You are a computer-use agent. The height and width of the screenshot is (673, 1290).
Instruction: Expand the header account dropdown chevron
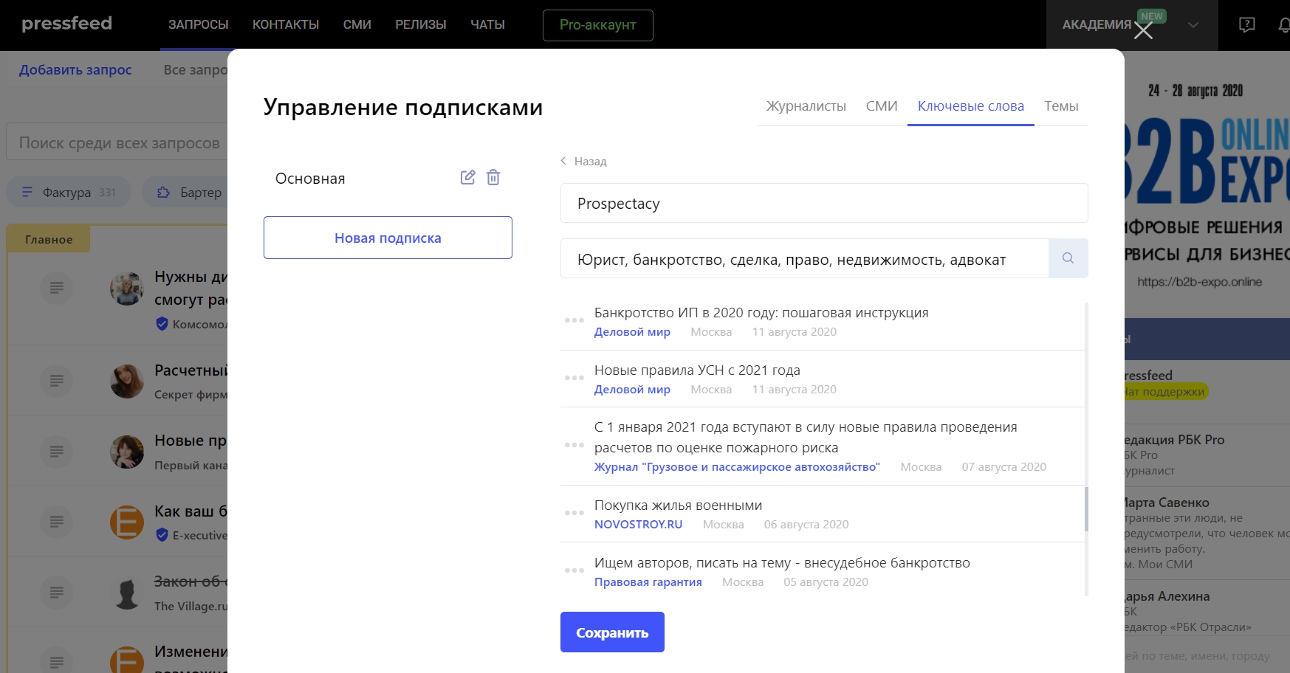pyautogui.click(x=1193, y=25)
